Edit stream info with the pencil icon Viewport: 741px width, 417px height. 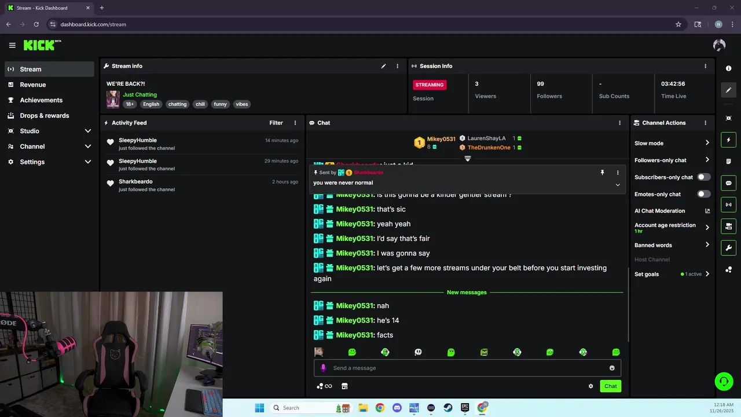coord(383,66)
